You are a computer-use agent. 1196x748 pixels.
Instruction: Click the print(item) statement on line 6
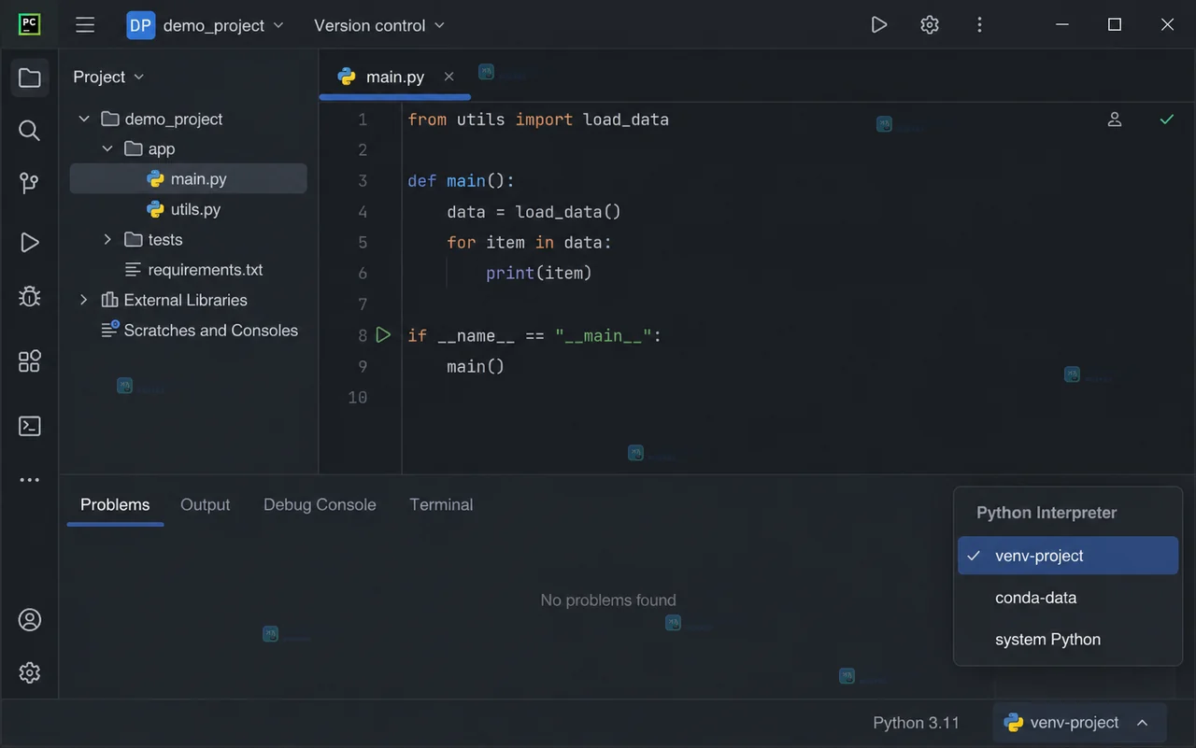pyautogui.click(x=539, y=274)
